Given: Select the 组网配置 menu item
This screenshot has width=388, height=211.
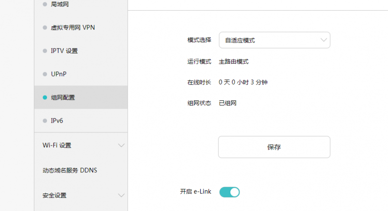Looking at the screenshot, I should coord(81,97).
